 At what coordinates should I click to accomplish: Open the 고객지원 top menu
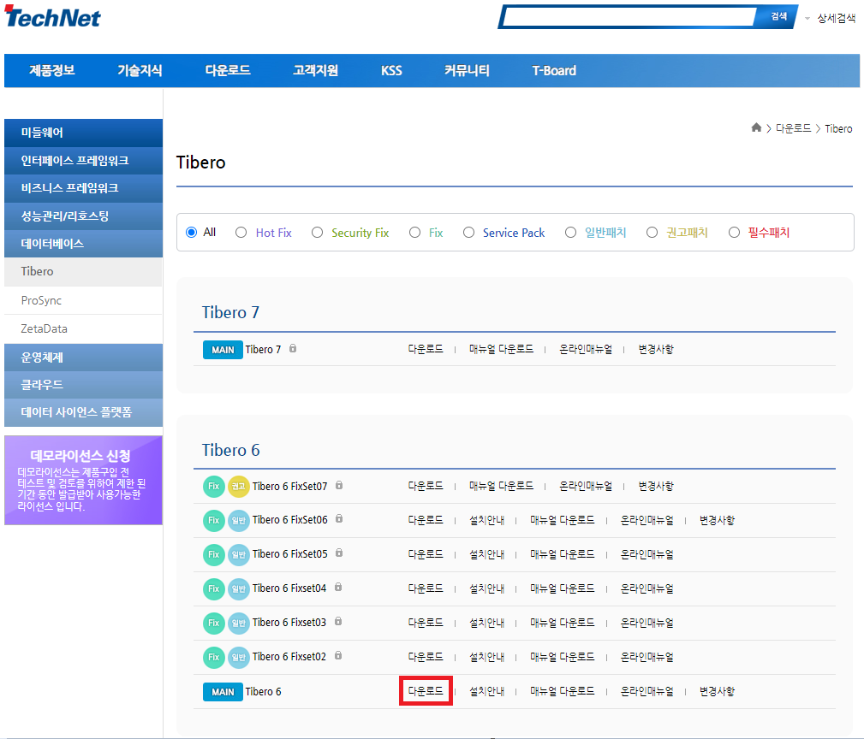pos(315,70)
